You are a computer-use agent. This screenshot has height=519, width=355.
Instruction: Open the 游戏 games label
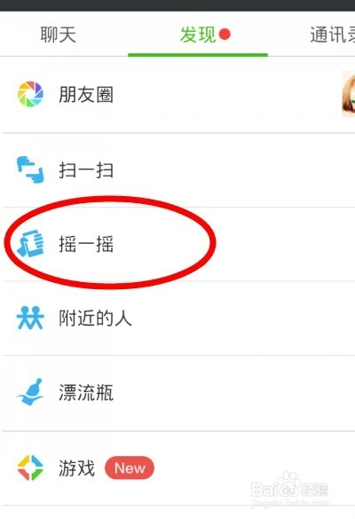point(77,468)
